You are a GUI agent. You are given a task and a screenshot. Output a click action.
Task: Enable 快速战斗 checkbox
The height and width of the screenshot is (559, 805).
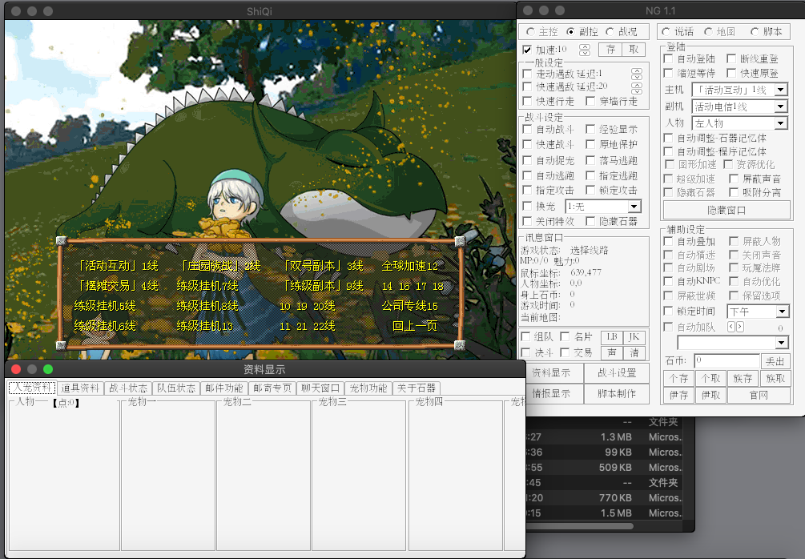tap(527, 145)
